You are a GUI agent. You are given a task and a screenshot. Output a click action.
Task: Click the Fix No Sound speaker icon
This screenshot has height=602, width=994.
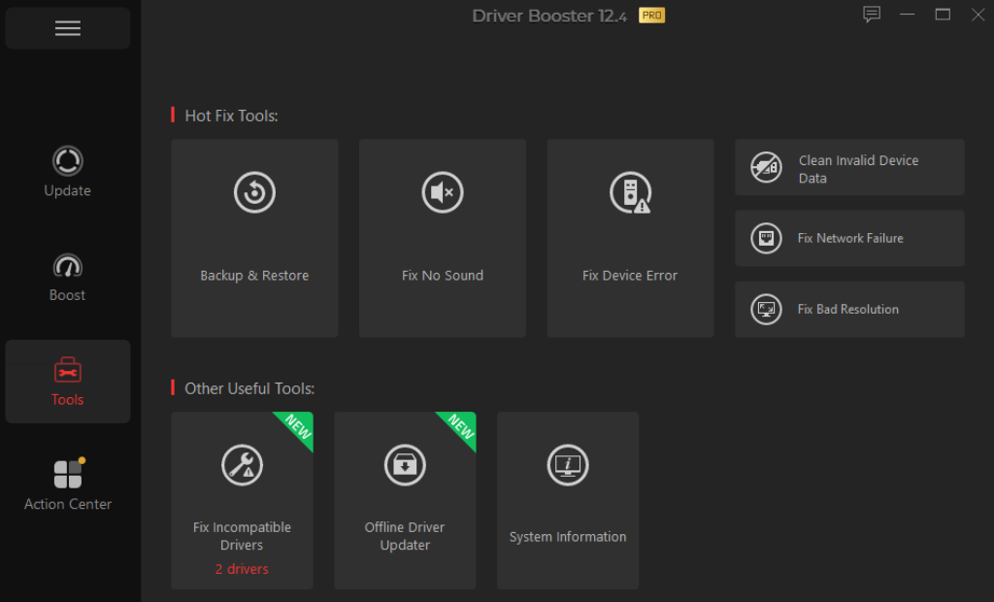[x=443, y=192]
